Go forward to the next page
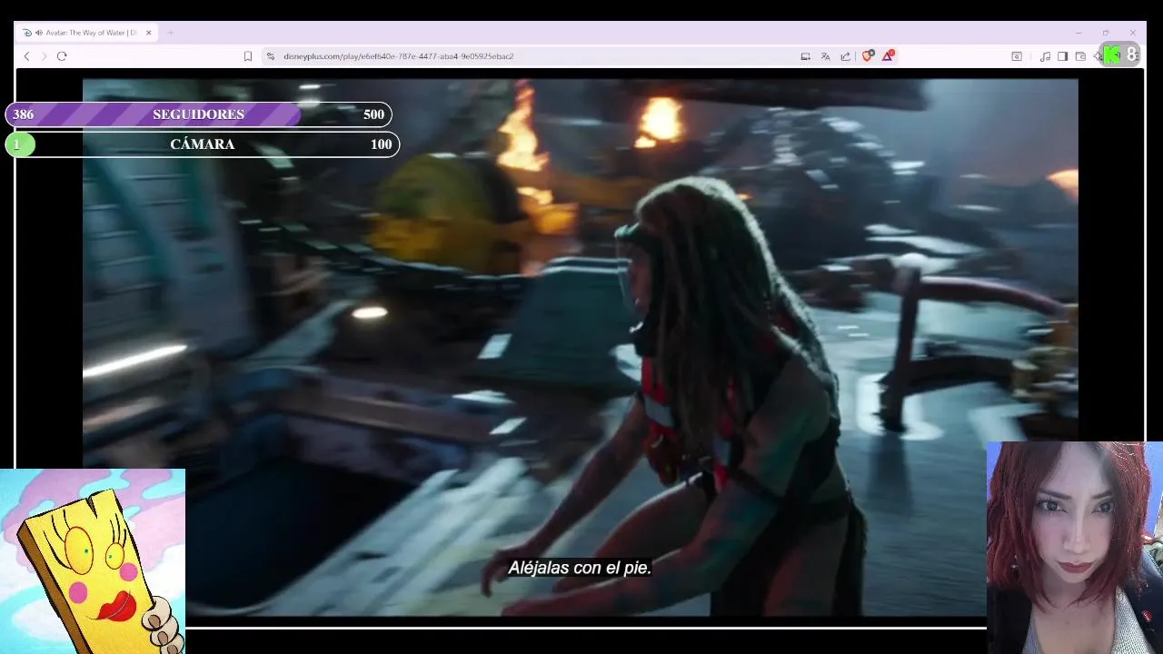The height and width of the screenshot is (654, 1163). 44,56
